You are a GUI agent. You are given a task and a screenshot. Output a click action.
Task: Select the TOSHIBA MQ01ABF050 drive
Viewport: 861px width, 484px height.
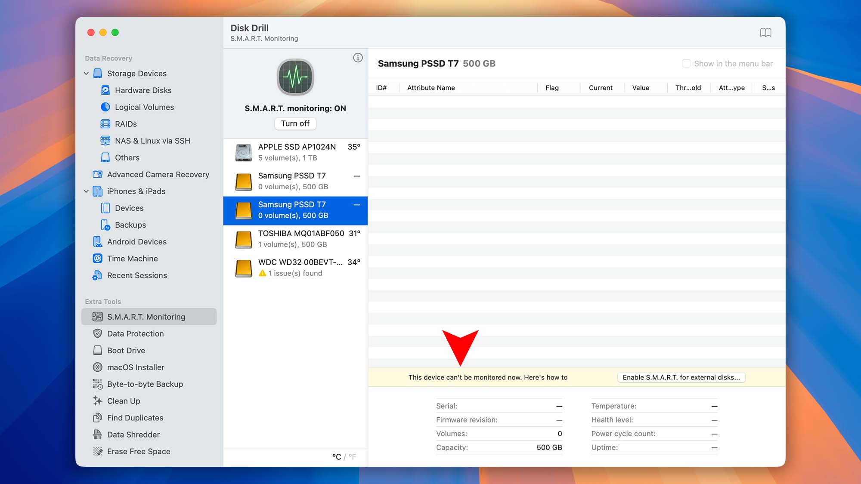coord(296,239)
